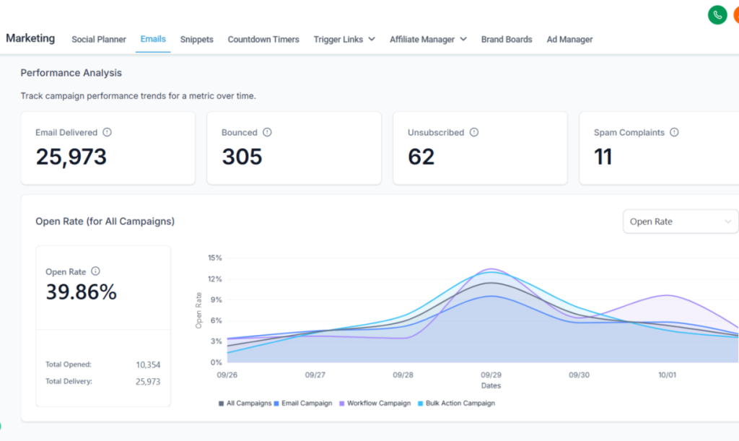Image resolution: width=739 pixels, height=441 pixels.
Task: Click the info icon beside Open Rate
Action: pyautogui.click(x=95, y=271)
